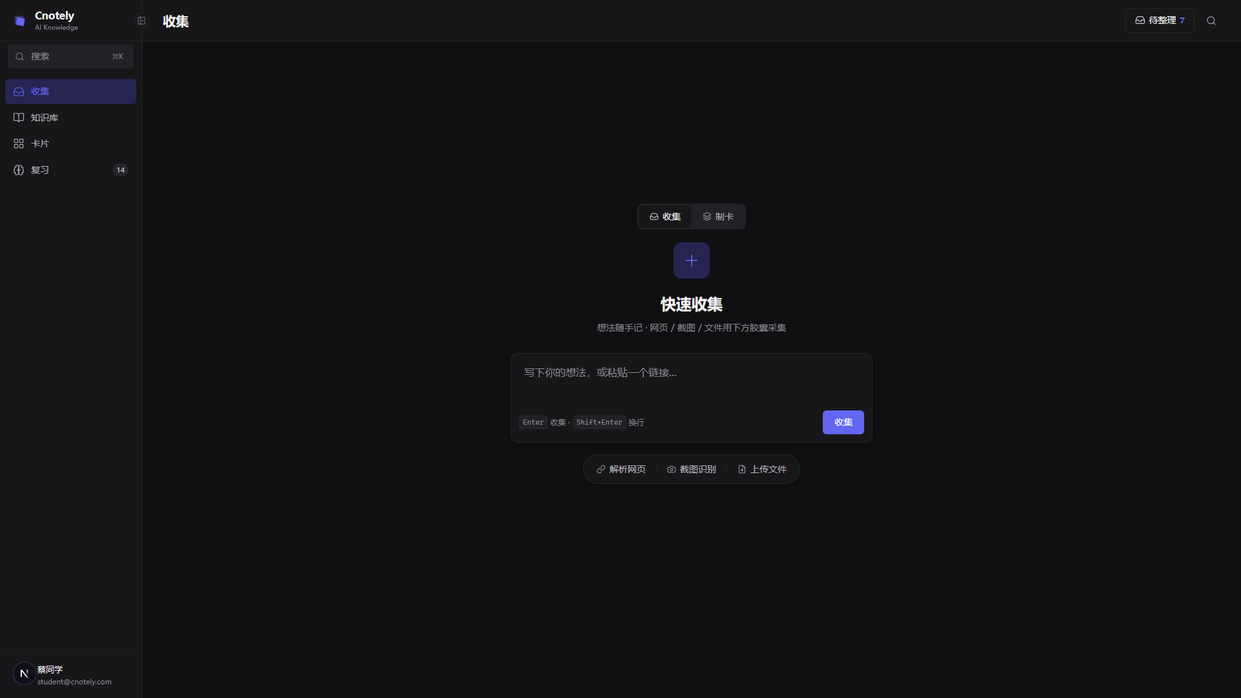
Task: Open 知识库 in the sidebar
Action: [70, 118]
